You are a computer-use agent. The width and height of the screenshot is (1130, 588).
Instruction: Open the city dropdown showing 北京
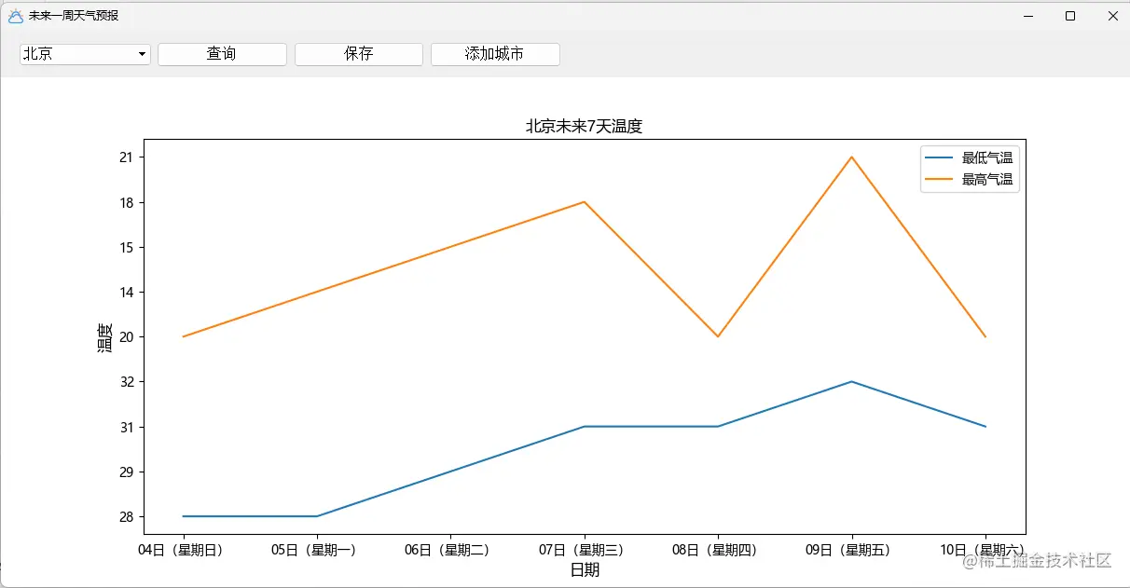(x=85, y=54)
